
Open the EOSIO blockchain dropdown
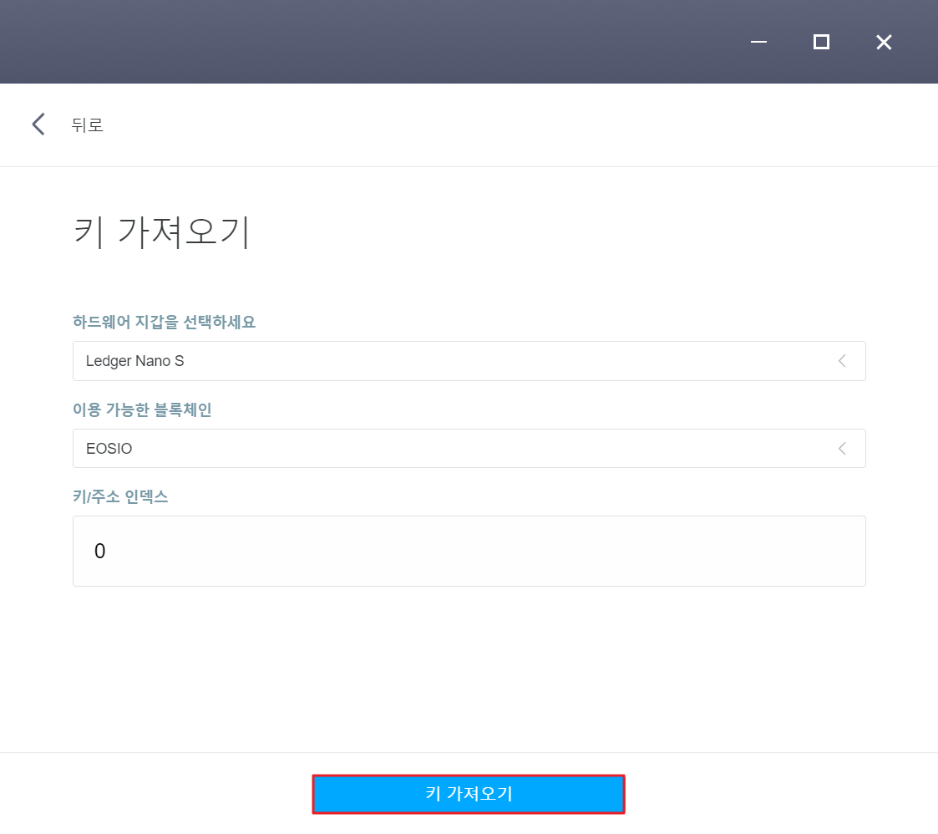click(x=469, y=449)
